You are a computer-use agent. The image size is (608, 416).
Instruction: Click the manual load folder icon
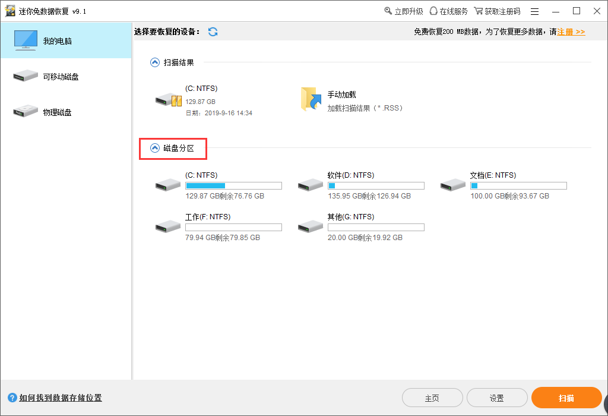click(x=311, y=99)
